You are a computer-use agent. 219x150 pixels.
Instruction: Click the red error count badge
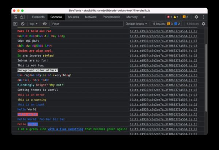[x=169, y=17]
